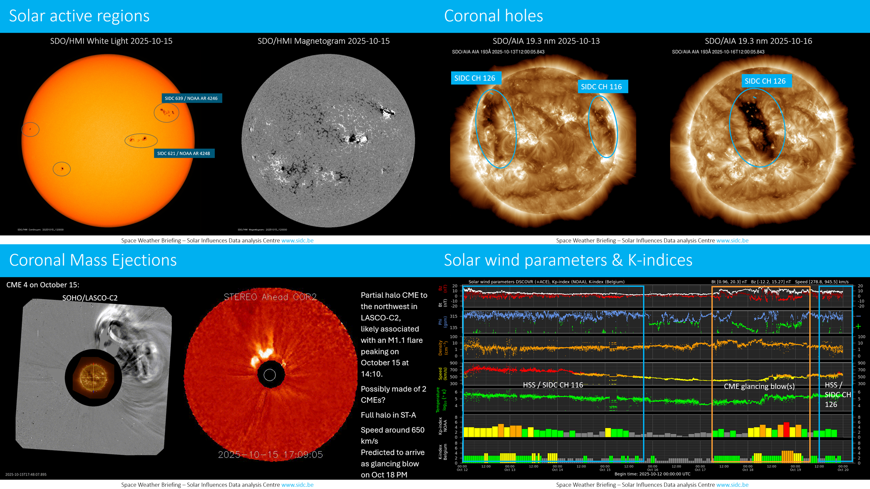The height and width of the screenshot is (489, 870).
Task: Click the green plus marker beside Phi plot
Action: tap(858, 326)
